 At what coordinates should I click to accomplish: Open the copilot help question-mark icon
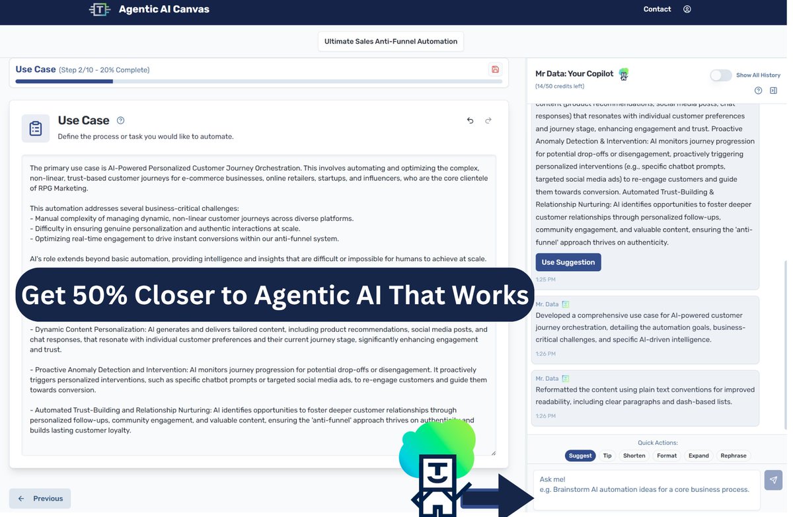click(x=758, y=91)
